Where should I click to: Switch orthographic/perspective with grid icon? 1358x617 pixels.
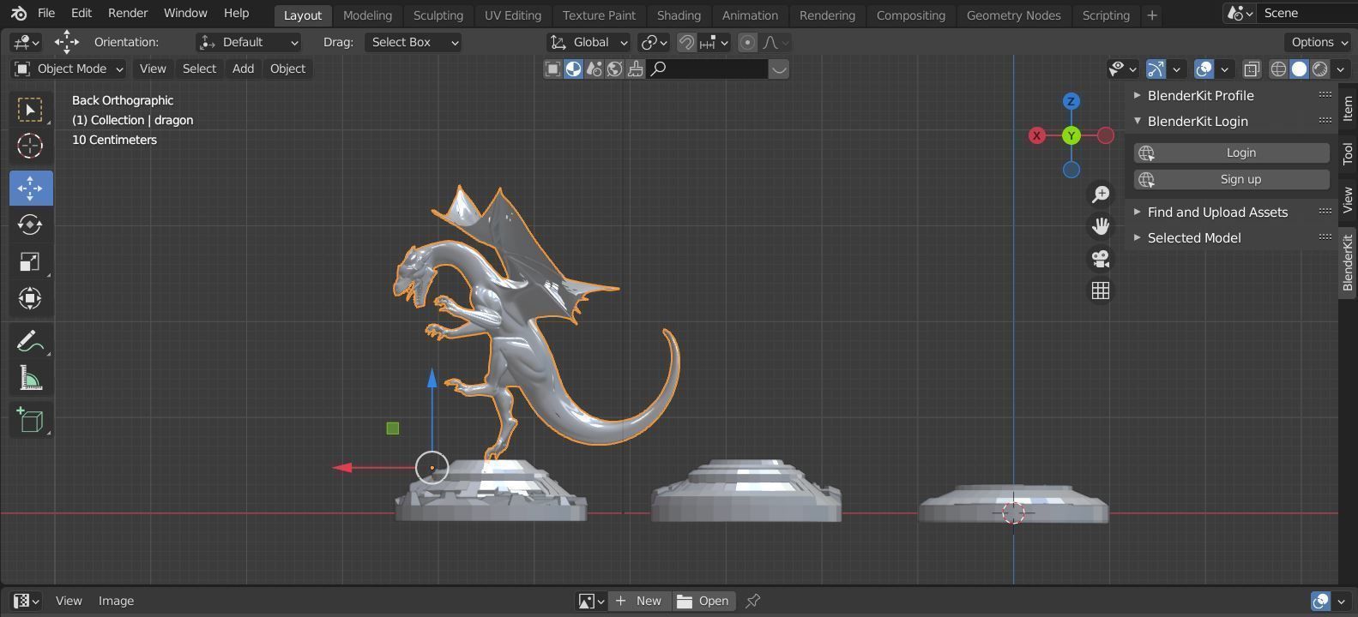[x=1100, y=291]
